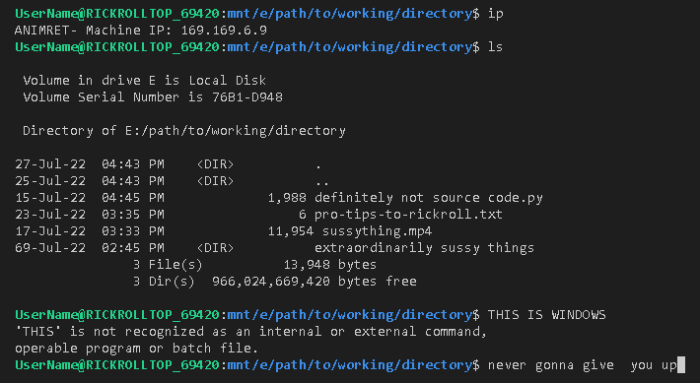Click the '69-Jul-22' date entry
700x383 pixels.
point(50,248)
